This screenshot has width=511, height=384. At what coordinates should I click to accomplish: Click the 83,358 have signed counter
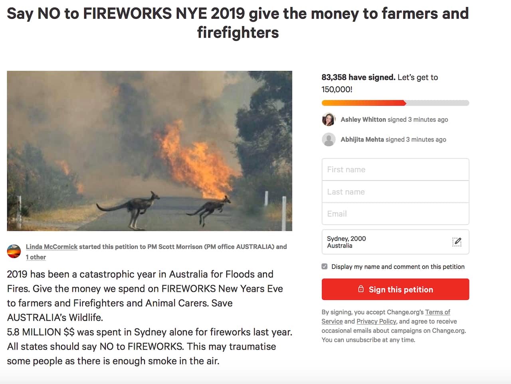click(358, 77)
